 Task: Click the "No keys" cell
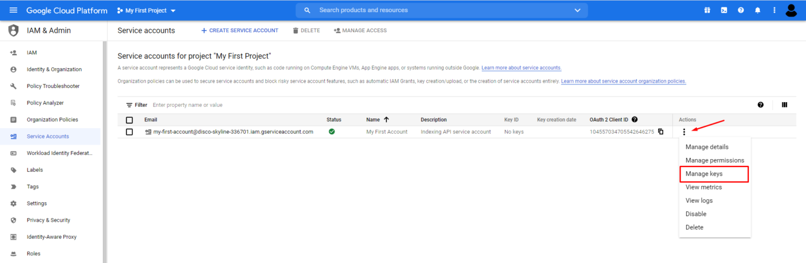[514, 131]
